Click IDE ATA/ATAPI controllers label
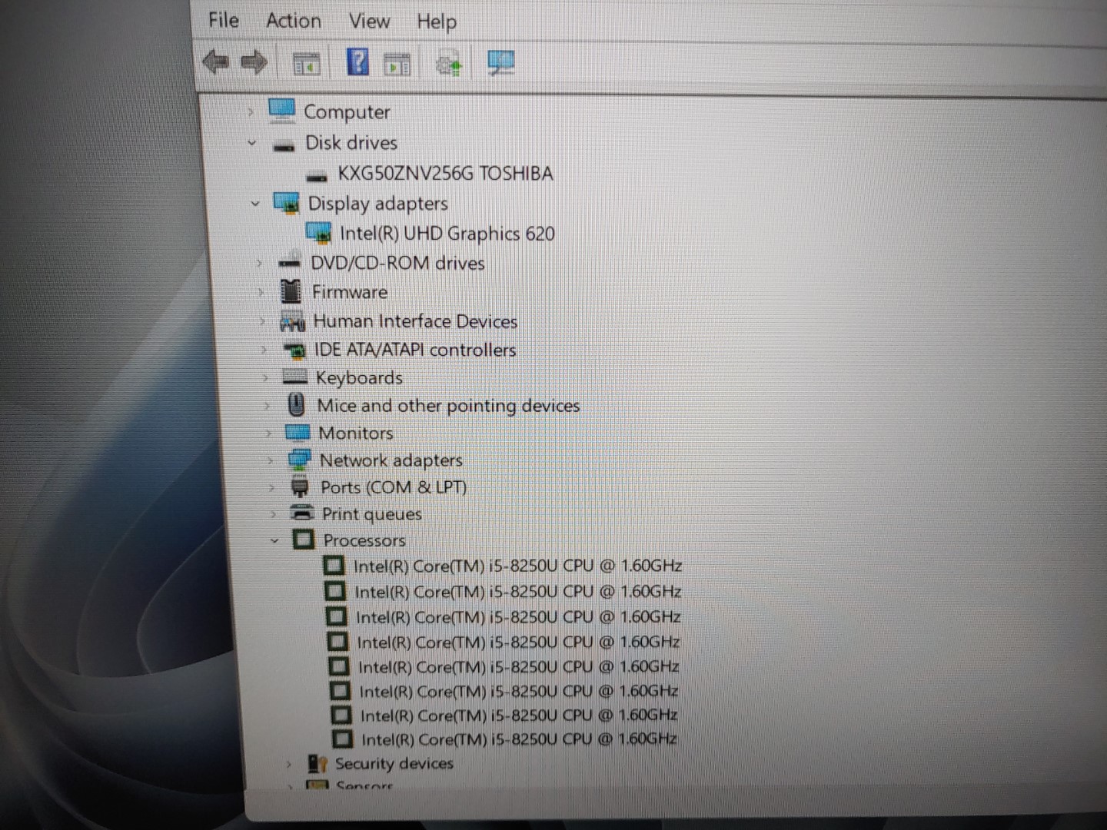 pyautogui.click(x=415, y=350)
